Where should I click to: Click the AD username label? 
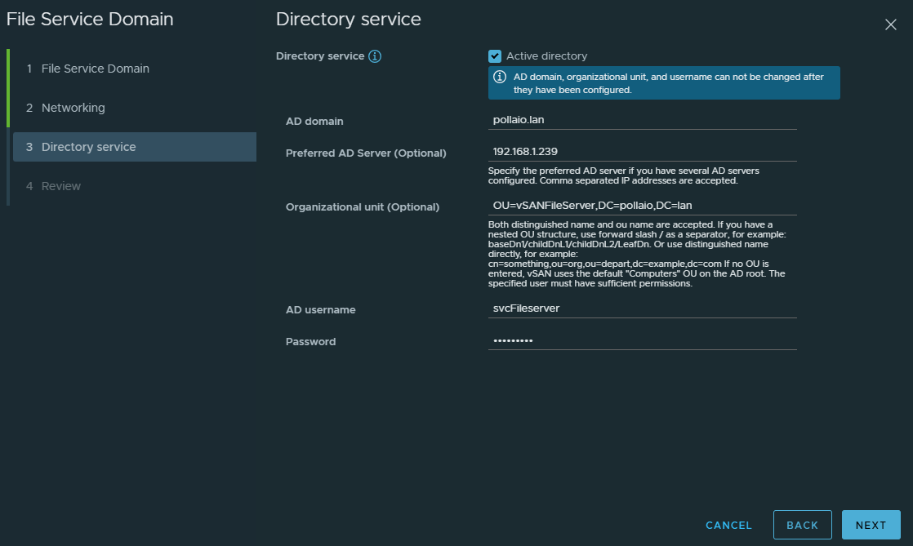coord(320,309)
